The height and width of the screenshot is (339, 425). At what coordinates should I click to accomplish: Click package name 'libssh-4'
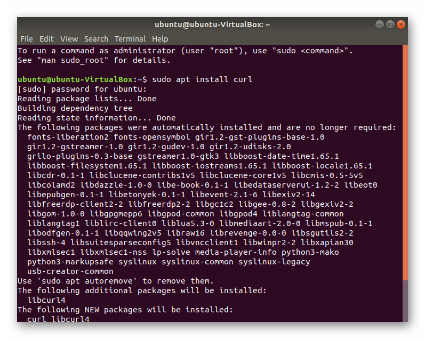click(46, 243)
